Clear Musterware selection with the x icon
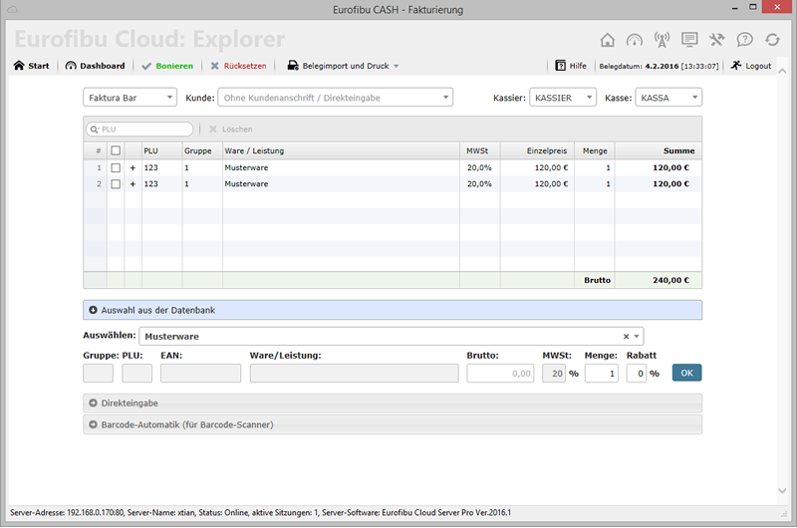This screenshot has width=797, height=528. [627, 337]
